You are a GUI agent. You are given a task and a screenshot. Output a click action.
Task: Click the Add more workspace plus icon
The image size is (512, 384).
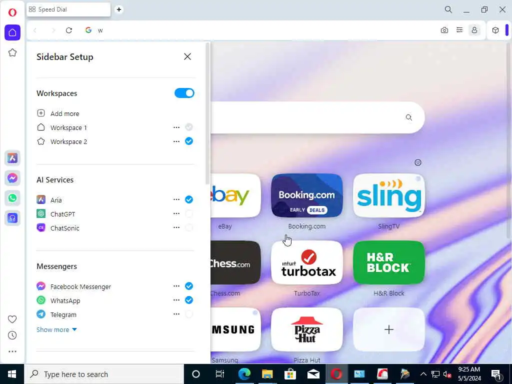41,113
